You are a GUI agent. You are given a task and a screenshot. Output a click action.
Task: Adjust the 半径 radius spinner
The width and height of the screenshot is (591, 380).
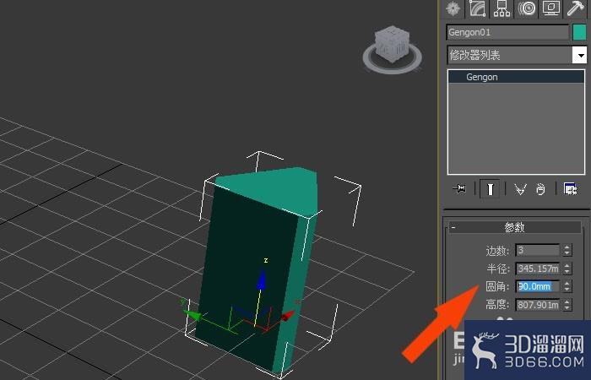567,269
